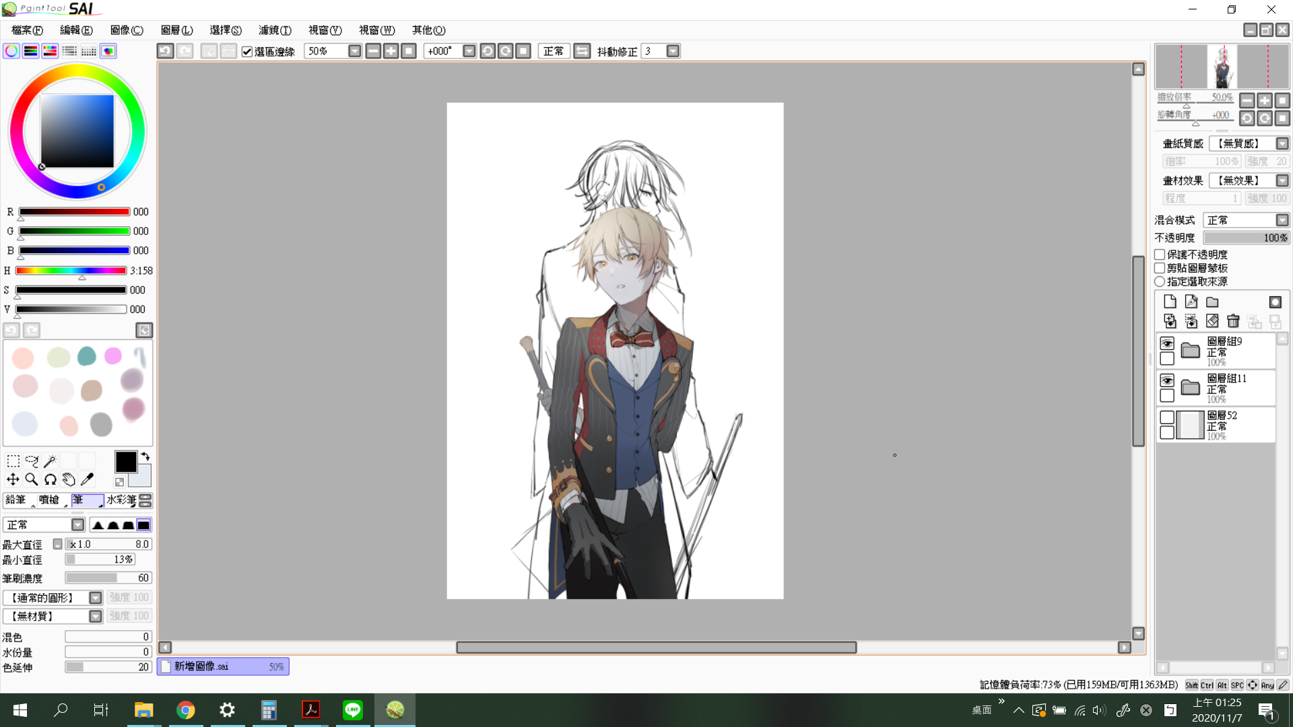Image resolution: width=1293 pixels, height=727 pixels.
Task: Toggle the transparent color box below color swatches
Action: click(119, 482)
